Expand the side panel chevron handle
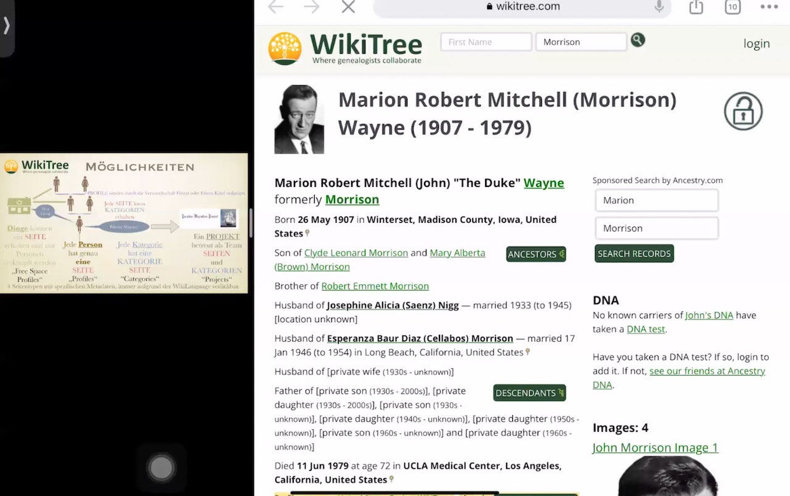Viewport: 790px width, 496px height. click(7, 25)
